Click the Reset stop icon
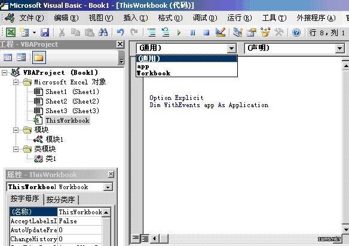349x246 pixels. 206,32
